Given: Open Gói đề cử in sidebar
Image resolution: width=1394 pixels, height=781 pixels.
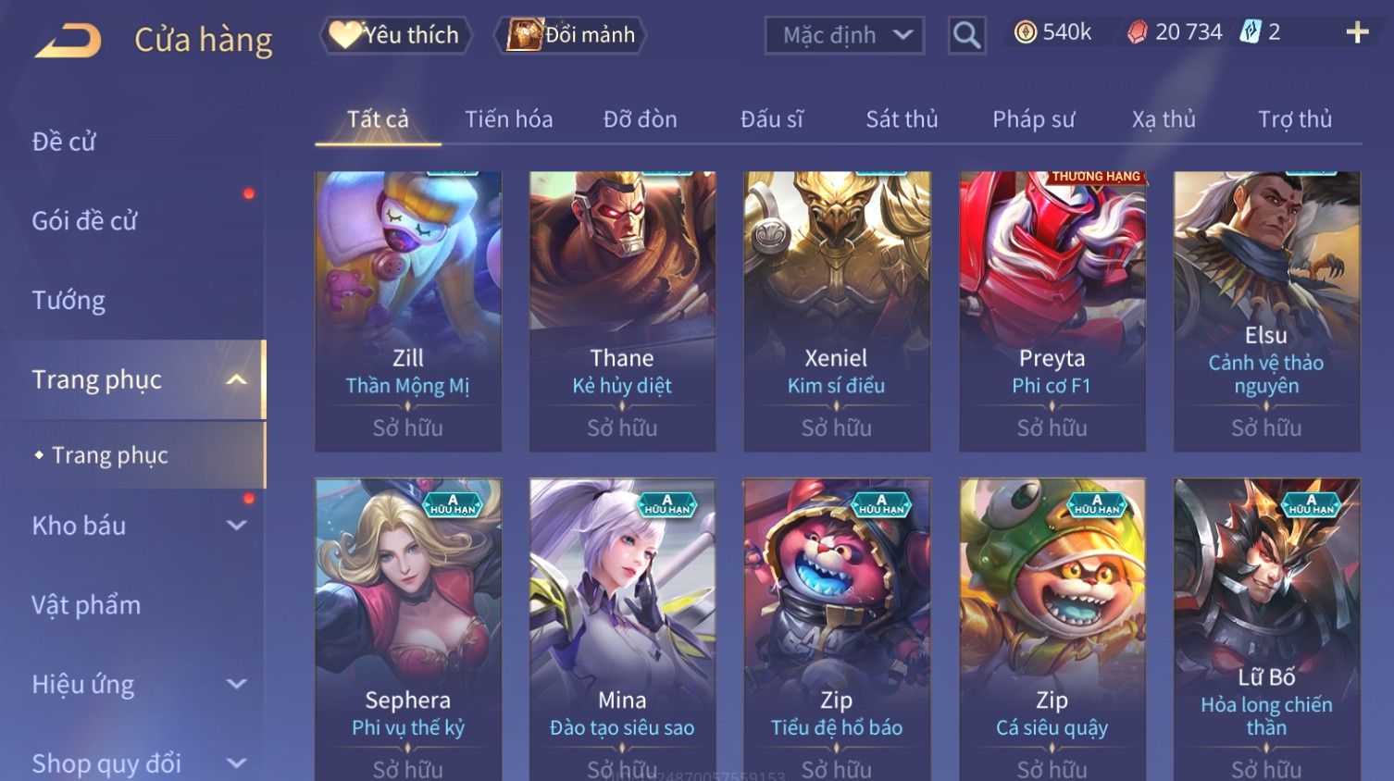Looking at the screenshot, I should (x=84, y=221).
